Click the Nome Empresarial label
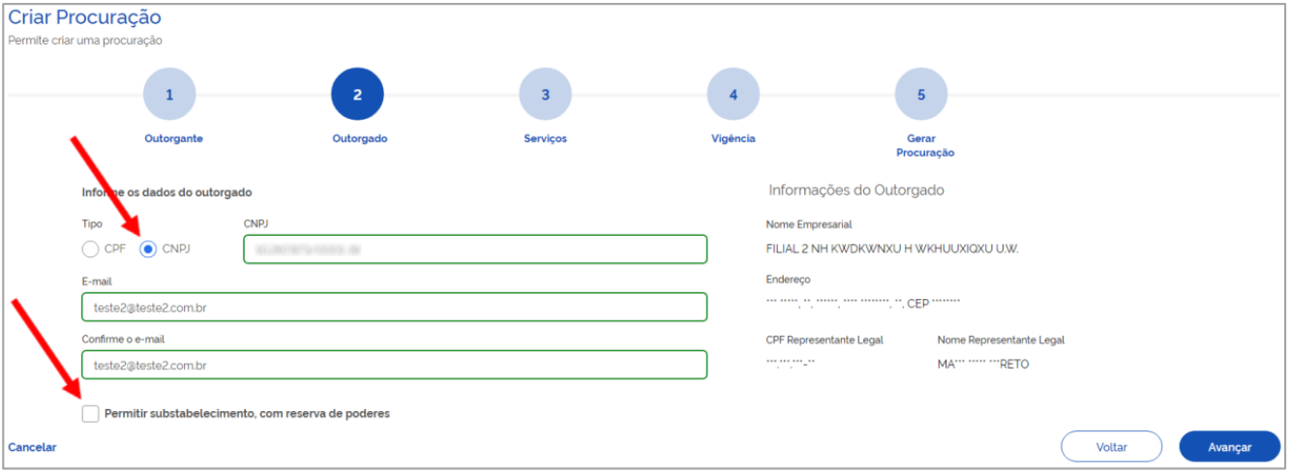The width and height of the screenshot is (1290, 473). pos(809,224)
